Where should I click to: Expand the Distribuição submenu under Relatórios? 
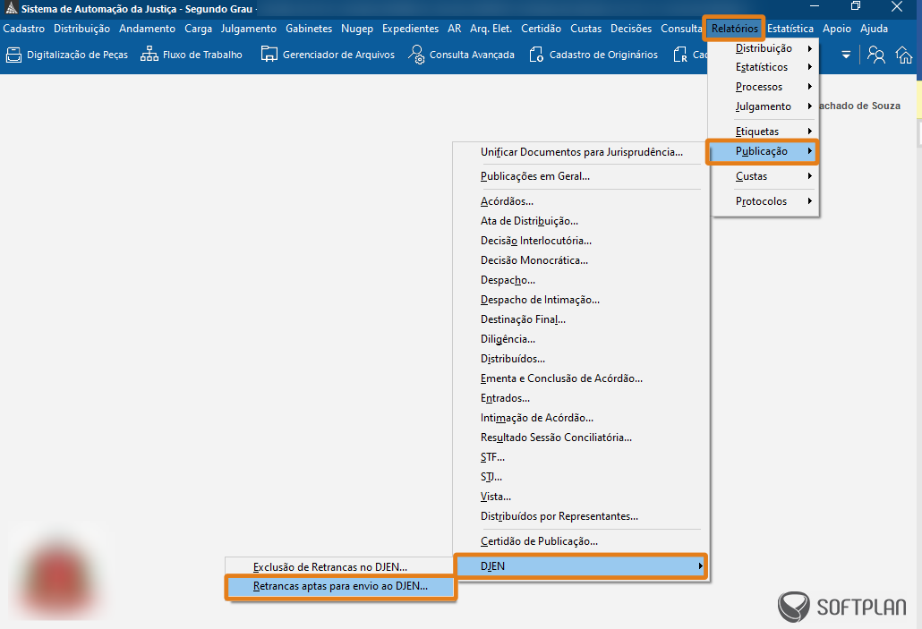pos(764,48)
